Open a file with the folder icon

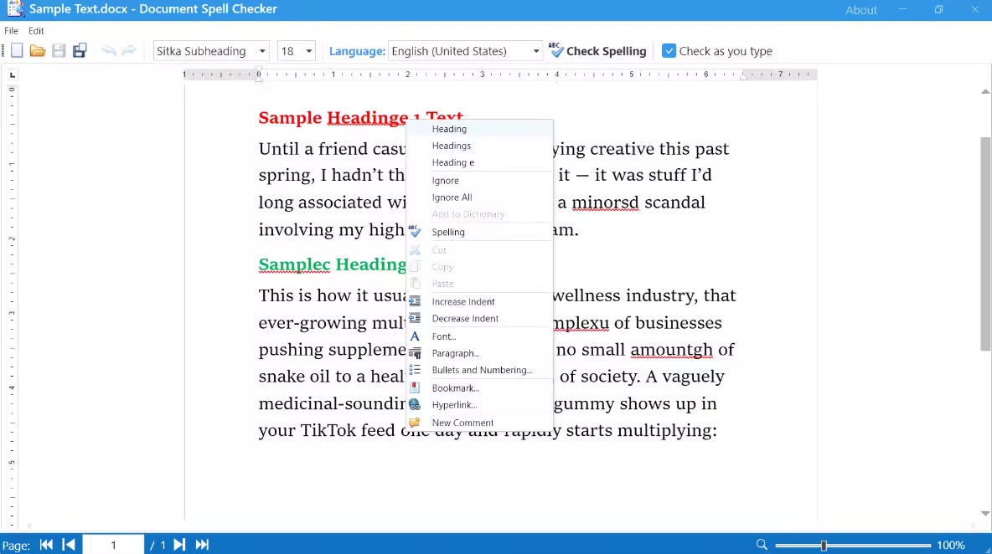pos(38,51)
